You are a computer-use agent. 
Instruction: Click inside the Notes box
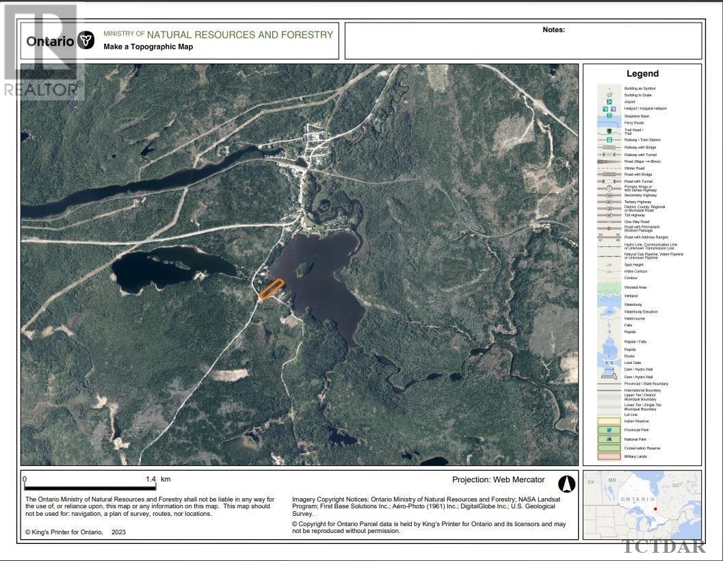point(523,42)
